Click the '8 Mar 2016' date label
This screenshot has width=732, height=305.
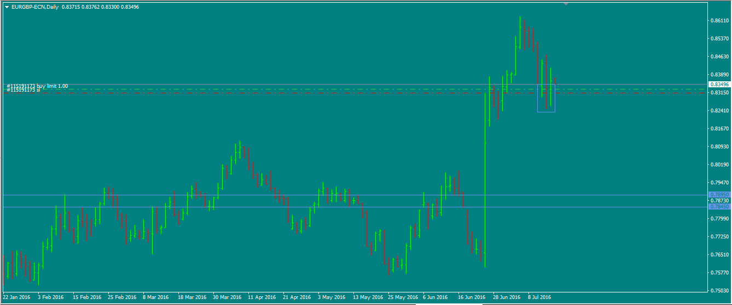tap(156, 297)
